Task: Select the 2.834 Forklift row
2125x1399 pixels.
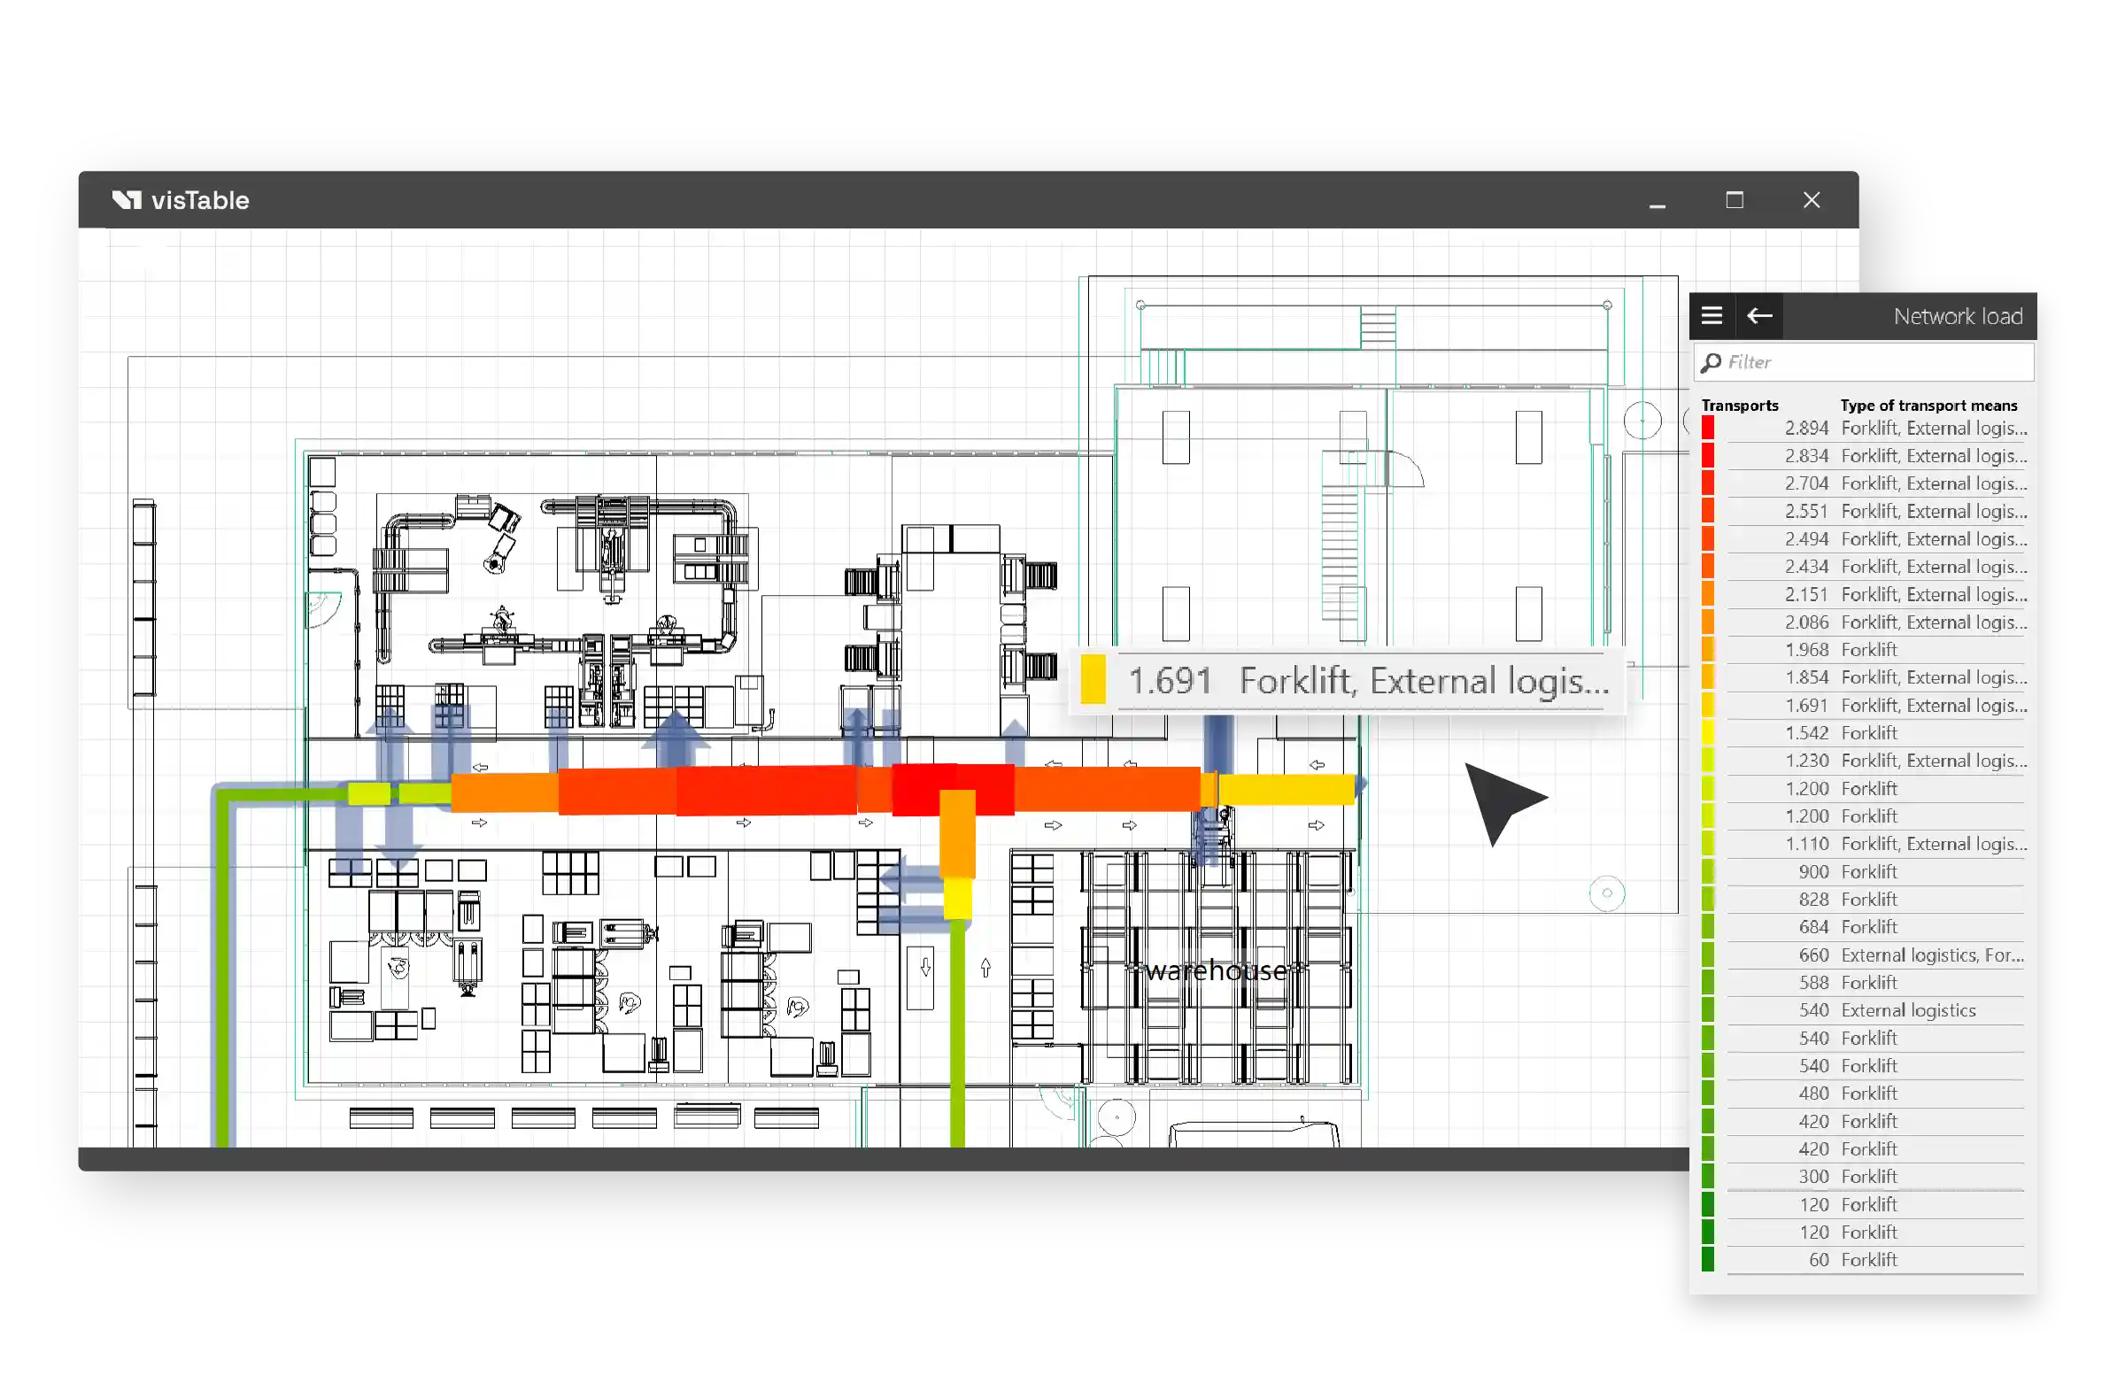Action: (x=1865, y=456)
